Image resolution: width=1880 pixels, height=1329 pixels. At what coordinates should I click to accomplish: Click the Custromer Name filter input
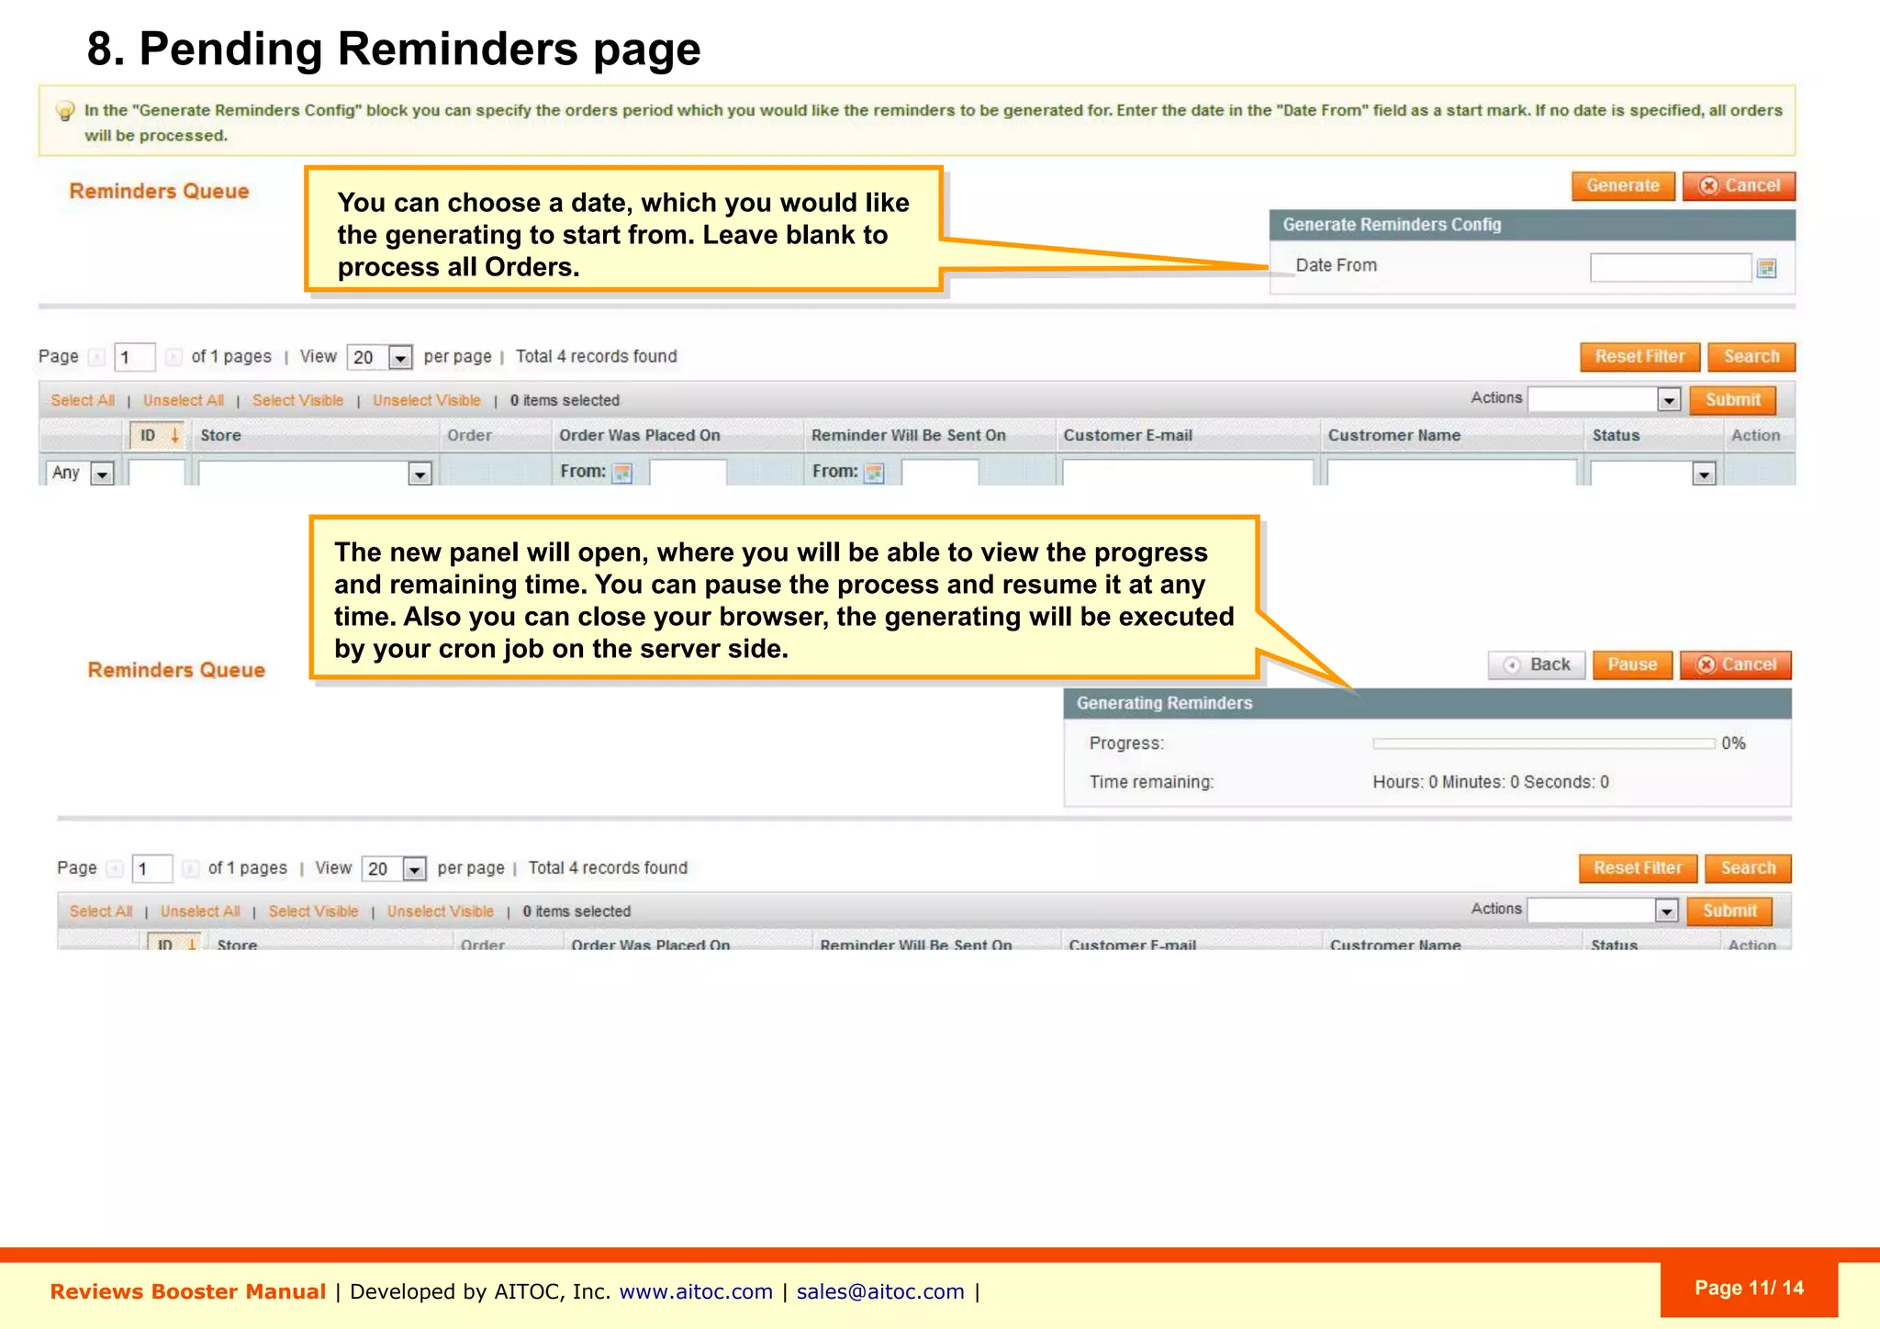pos(1452,473)
